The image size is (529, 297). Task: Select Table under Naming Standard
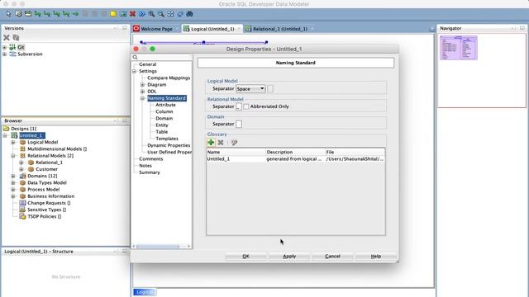[x=162, y=132]
